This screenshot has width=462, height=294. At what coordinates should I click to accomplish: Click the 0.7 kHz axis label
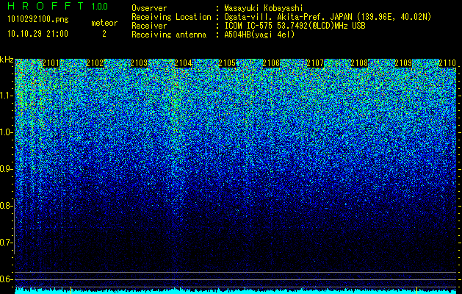pos(7,243)
